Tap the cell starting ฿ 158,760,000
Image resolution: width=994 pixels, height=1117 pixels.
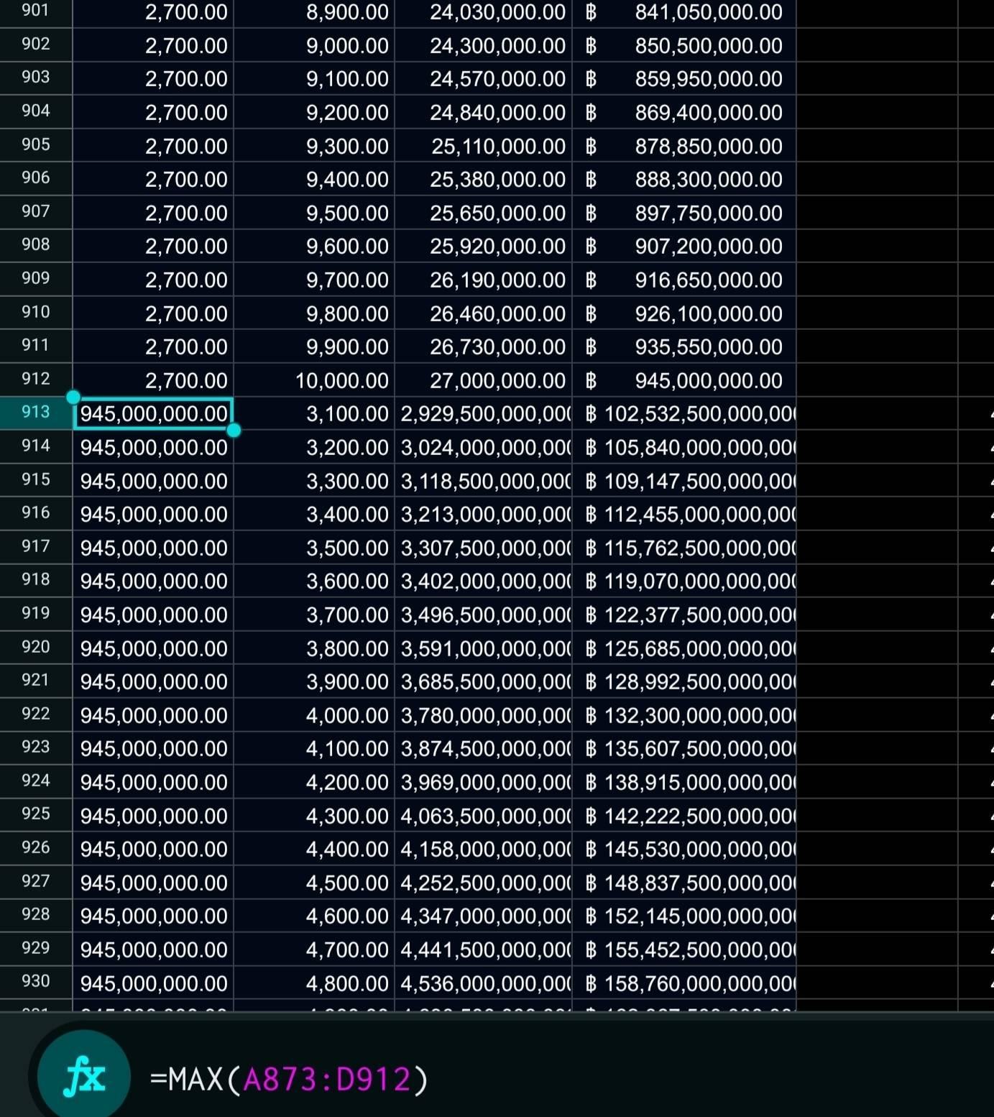coord(684,983)
